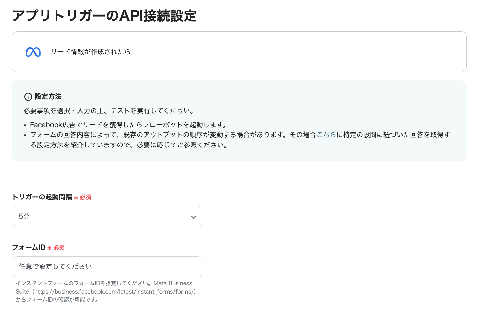
Task: Click the red asterisk beside フォームID
Action: 49,248
